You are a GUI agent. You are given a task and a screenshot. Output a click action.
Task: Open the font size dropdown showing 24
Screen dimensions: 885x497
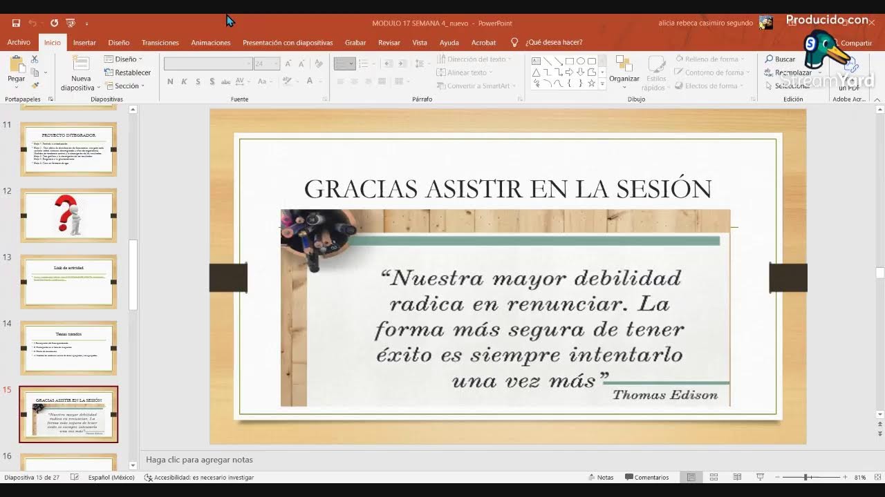click(266, 64)
